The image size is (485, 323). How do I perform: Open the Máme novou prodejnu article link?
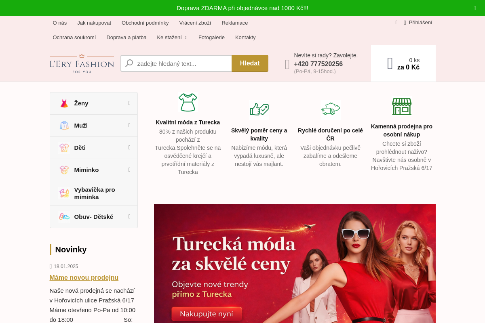pyautogui.click(x=84, y=277)
